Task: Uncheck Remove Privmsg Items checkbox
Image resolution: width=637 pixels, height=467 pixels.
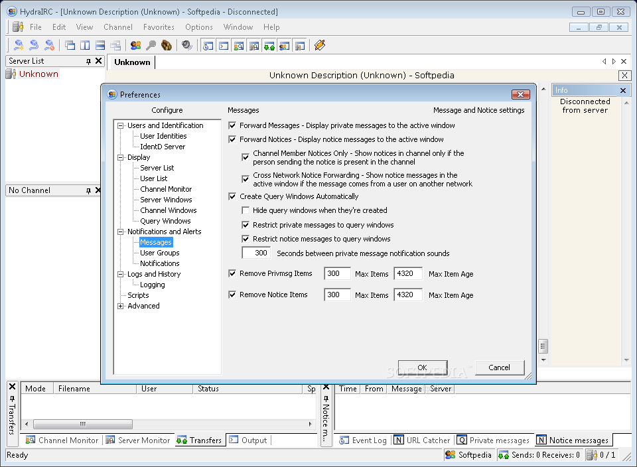Action: click(232, 273)
